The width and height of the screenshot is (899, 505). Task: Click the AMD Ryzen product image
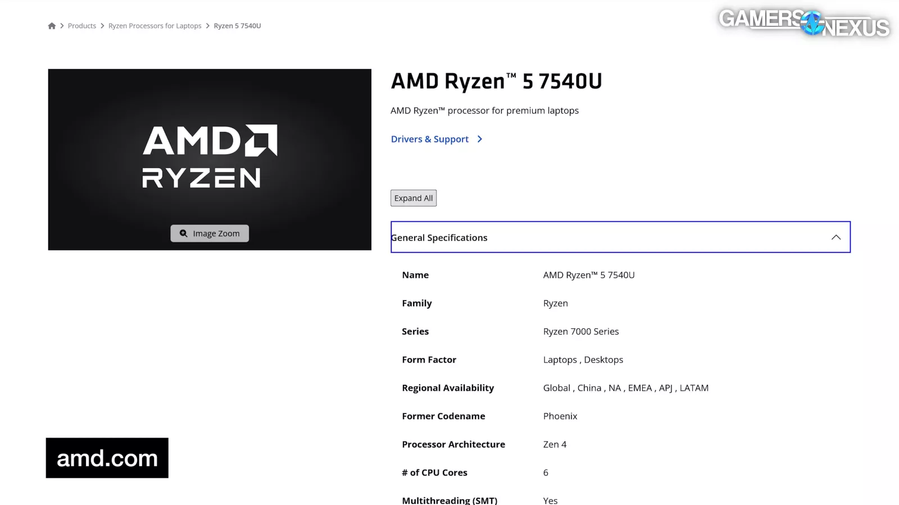click(x=210, y=159)
